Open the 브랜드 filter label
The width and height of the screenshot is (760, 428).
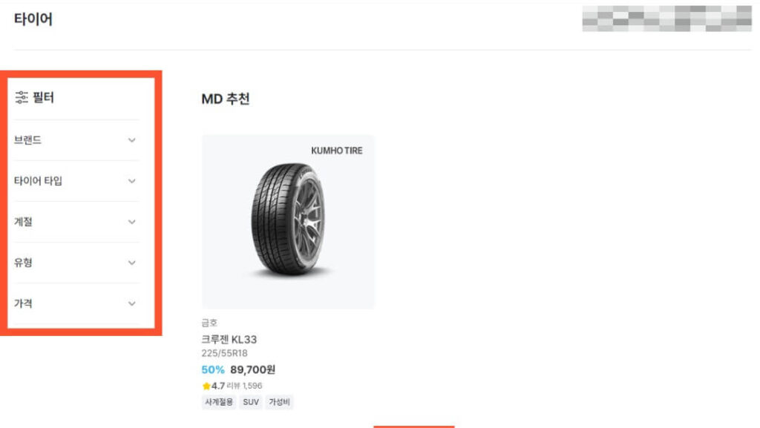tap(27, 140)
